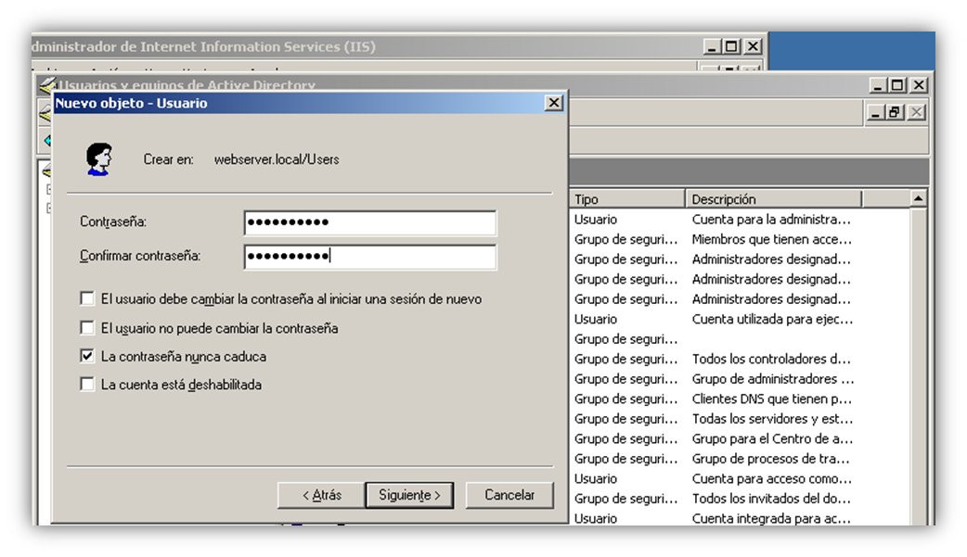Image resolution: width=967 pixels, height=557 pixels.
Task: Focus the Contraseña password field
Action: coord(370,222)
